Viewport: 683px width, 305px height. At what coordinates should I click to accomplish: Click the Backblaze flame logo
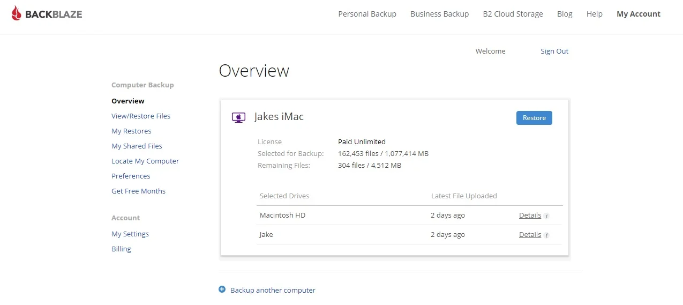click(x=17, y=13)
